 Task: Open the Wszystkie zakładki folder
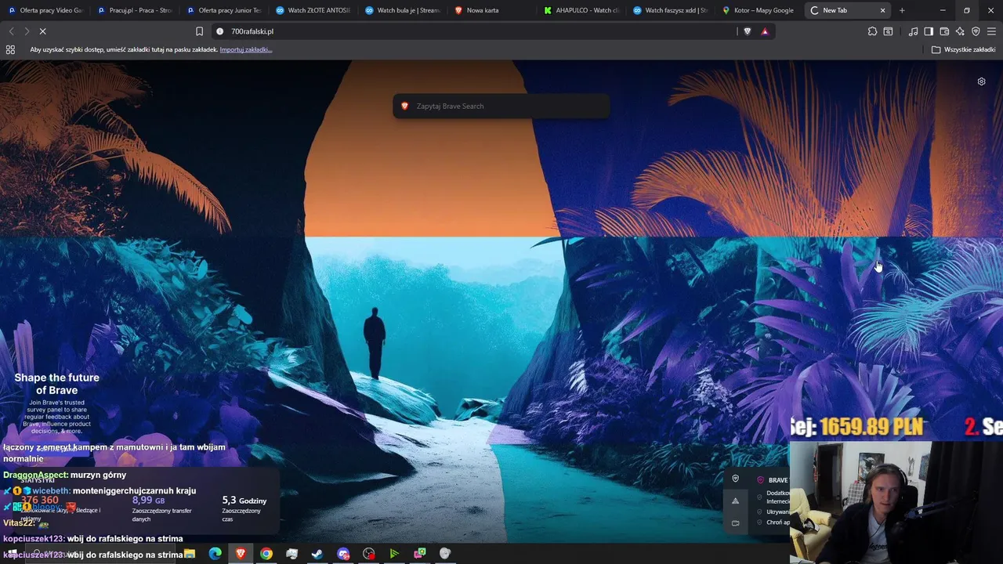point(963,49)
